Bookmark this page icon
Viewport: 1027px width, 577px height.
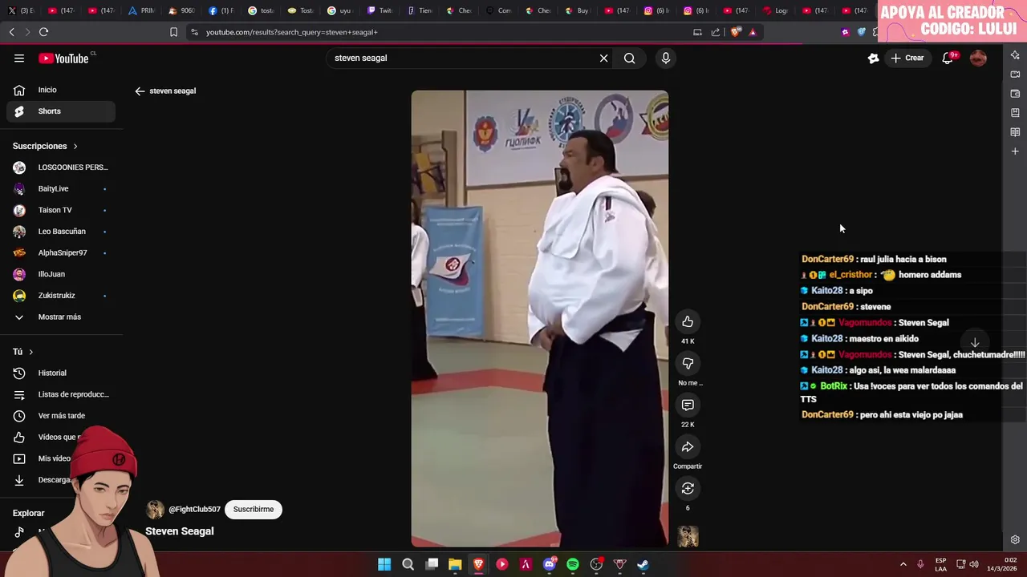(173, 32)
